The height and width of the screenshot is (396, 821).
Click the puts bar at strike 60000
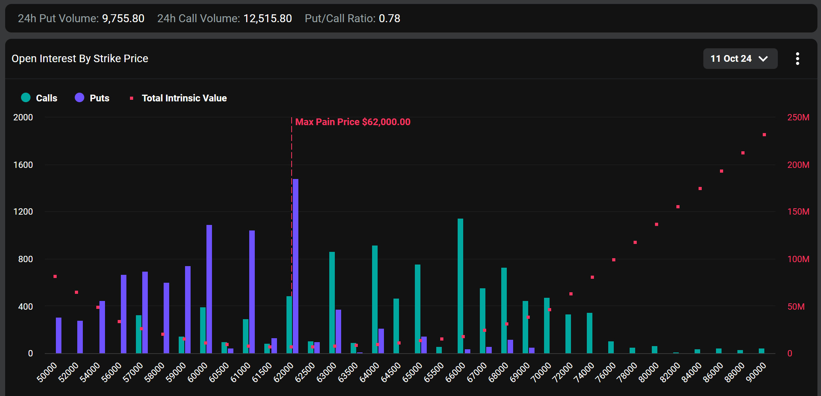click(209, 289)
